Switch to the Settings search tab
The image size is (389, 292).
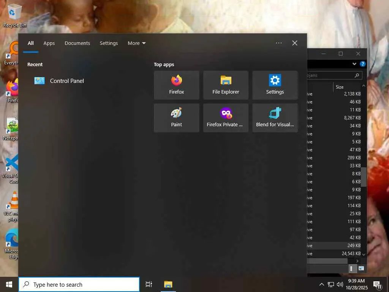[109, 43]
